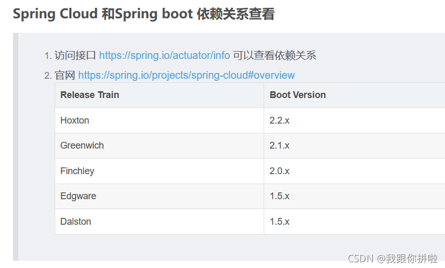This screenshot has width=445, height=268.
Task: Select the Dalston table cell
Action: [x=159, y=222]
